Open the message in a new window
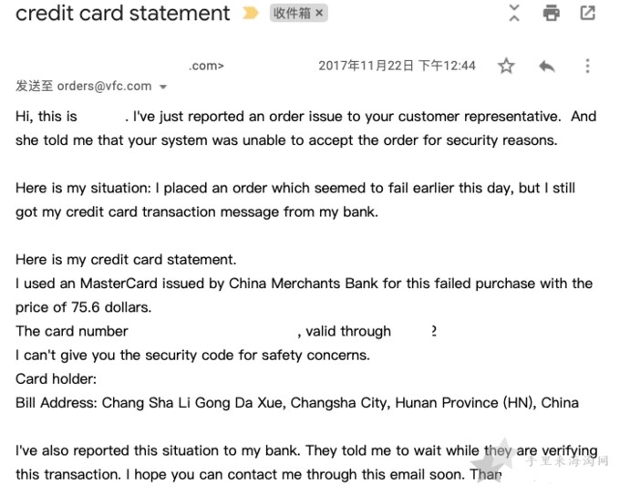The width and height of the screenshot is (620, 496). tap(587, 13)
